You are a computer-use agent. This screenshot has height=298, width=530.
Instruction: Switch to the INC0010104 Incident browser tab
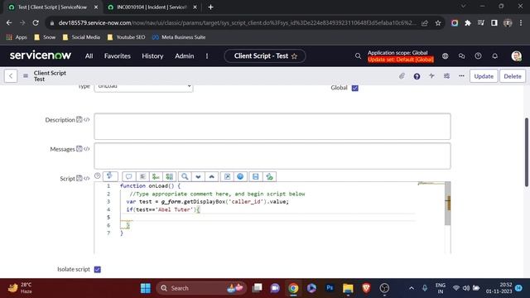[151, 7]
